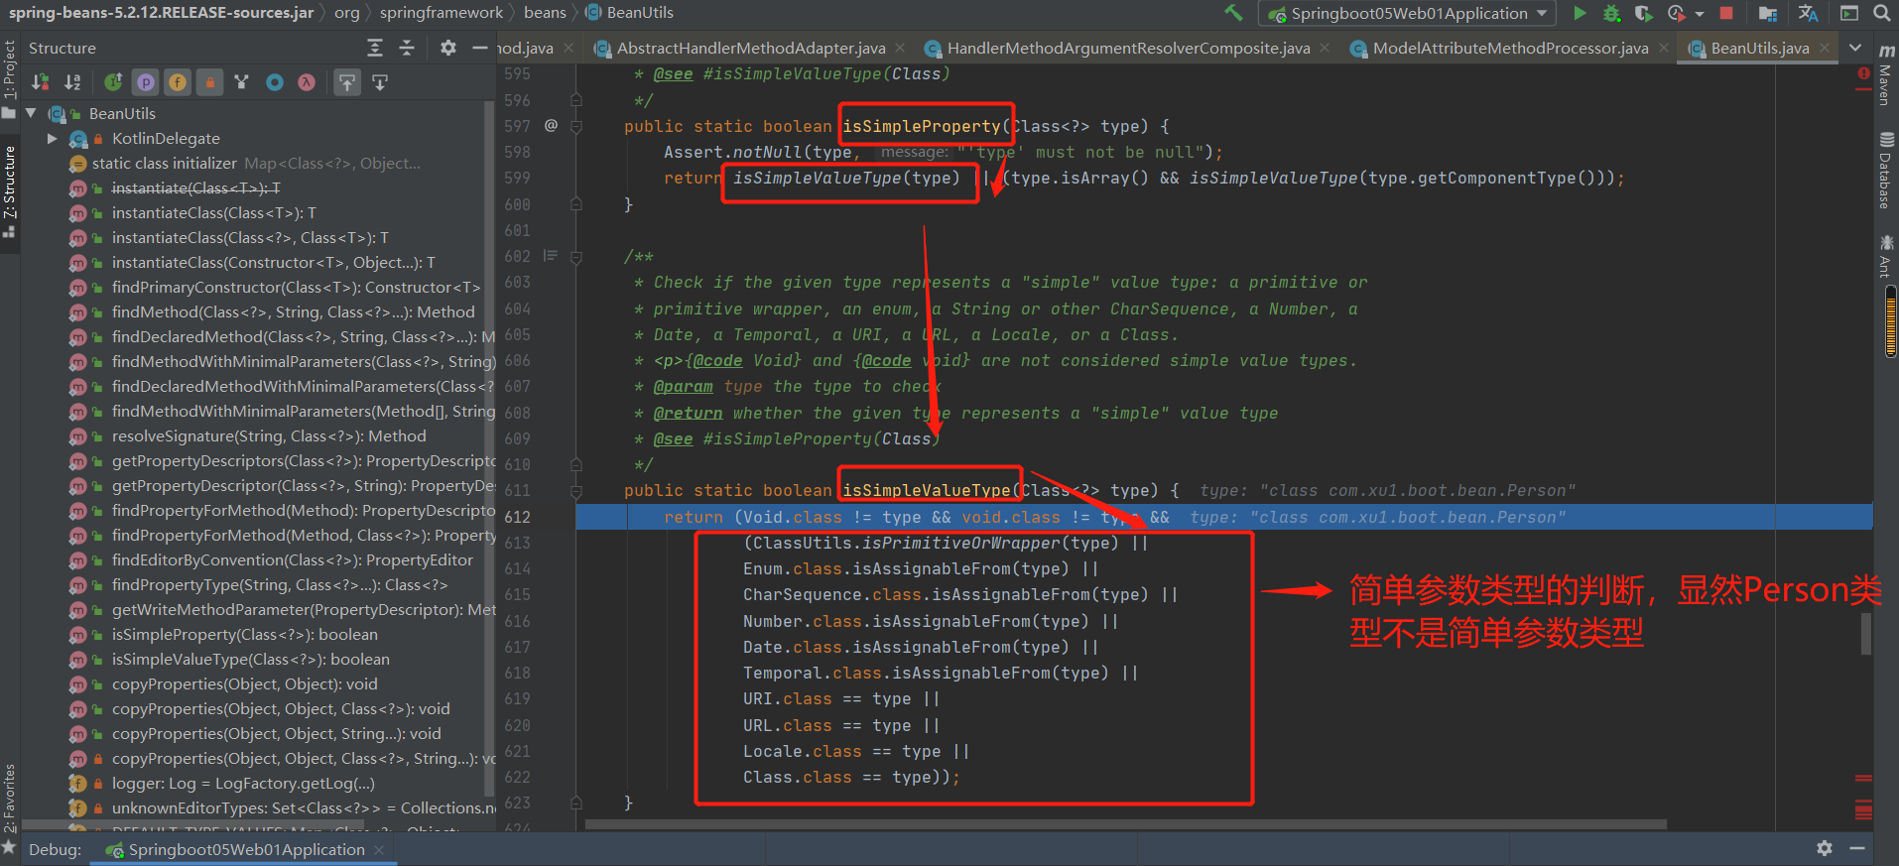
Task: Toggle Show Properties purple p button
Action: 146,82
